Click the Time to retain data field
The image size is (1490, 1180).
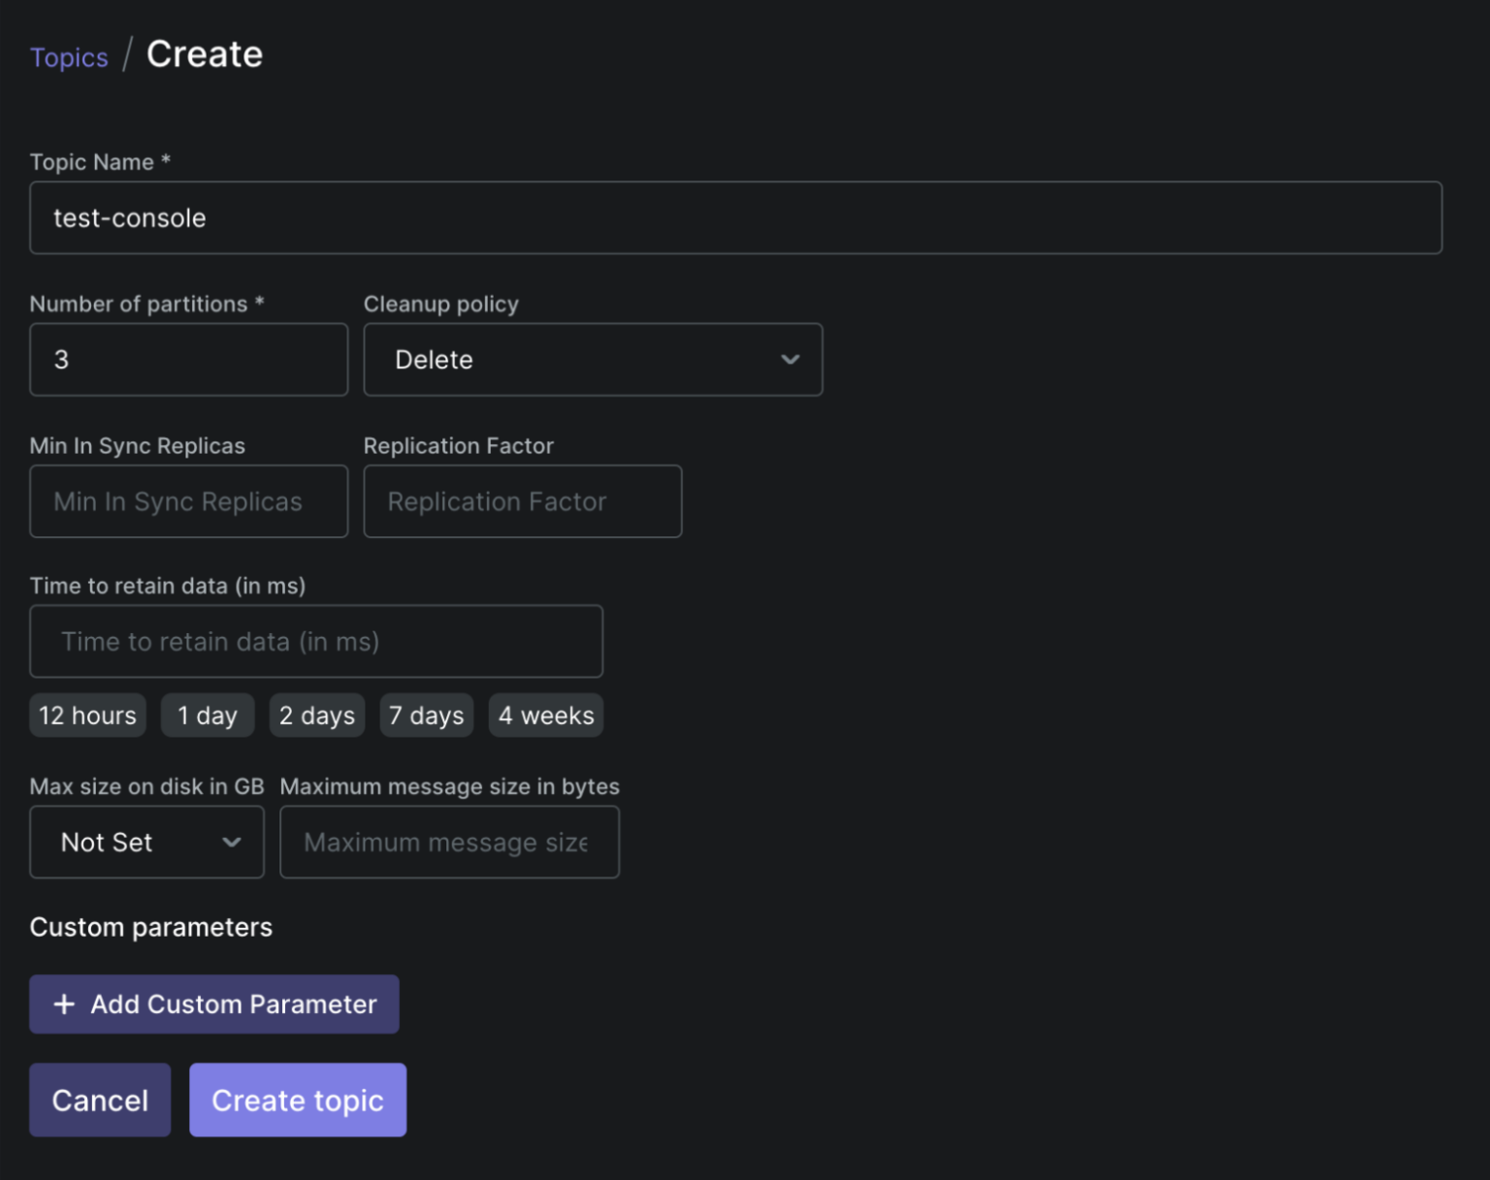coord(316,642)
